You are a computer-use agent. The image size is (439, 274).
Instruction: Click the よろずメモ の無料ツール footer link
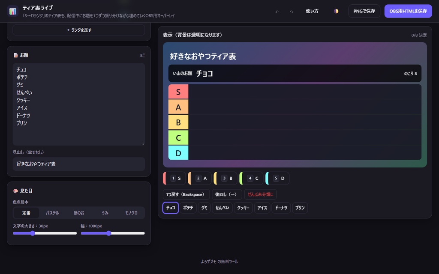(x=219, y=262)
